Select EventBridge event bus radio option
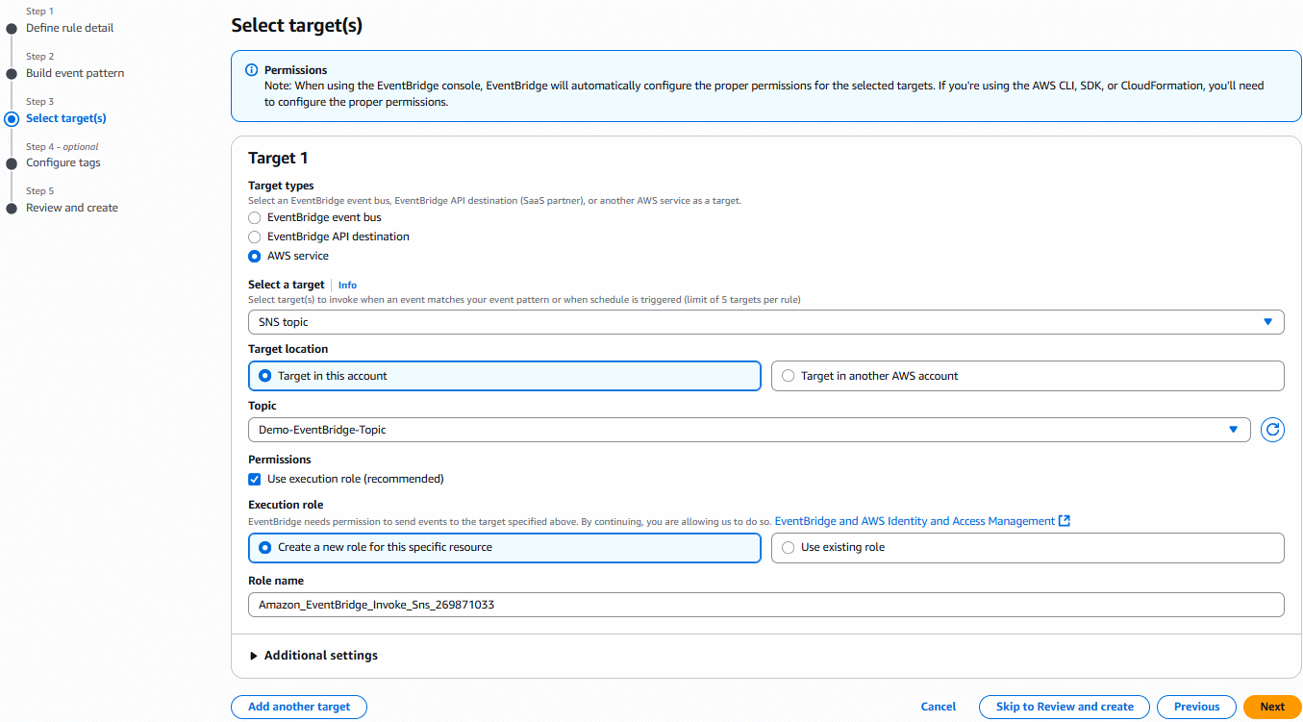The height and width of the screenshot is (722, 1303). coord(255,217)
